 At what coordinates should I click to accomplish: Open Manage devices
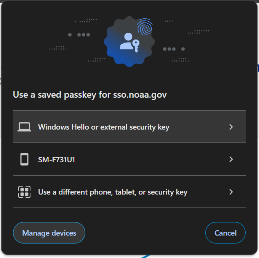(49, 233)
